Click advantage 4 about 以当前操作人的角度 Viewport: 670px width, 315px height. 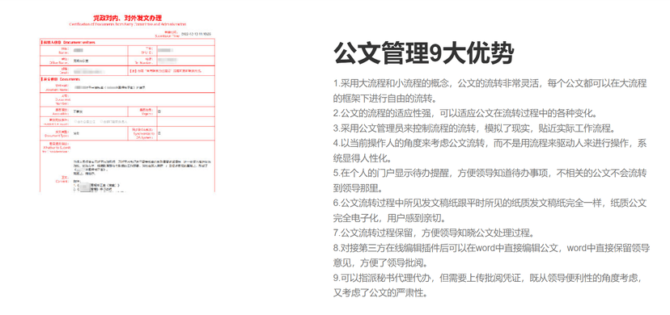tap(490, 150)
